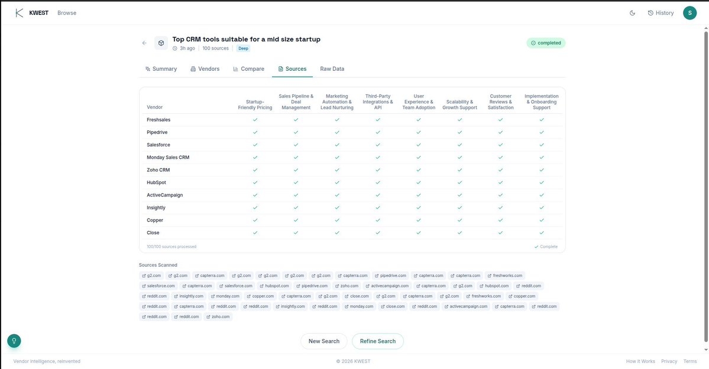Click ActiveCampaign Customer Reviews checkmark
Screen dimensions: 709x369
(x=500, y=195)
